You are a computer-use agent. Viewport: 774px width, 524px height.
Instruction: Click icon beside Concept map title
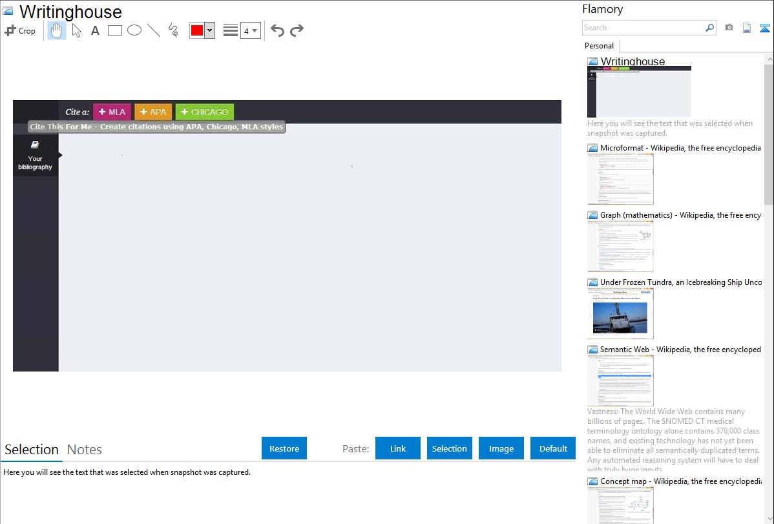pyautogui.click(x=593, y=481)
